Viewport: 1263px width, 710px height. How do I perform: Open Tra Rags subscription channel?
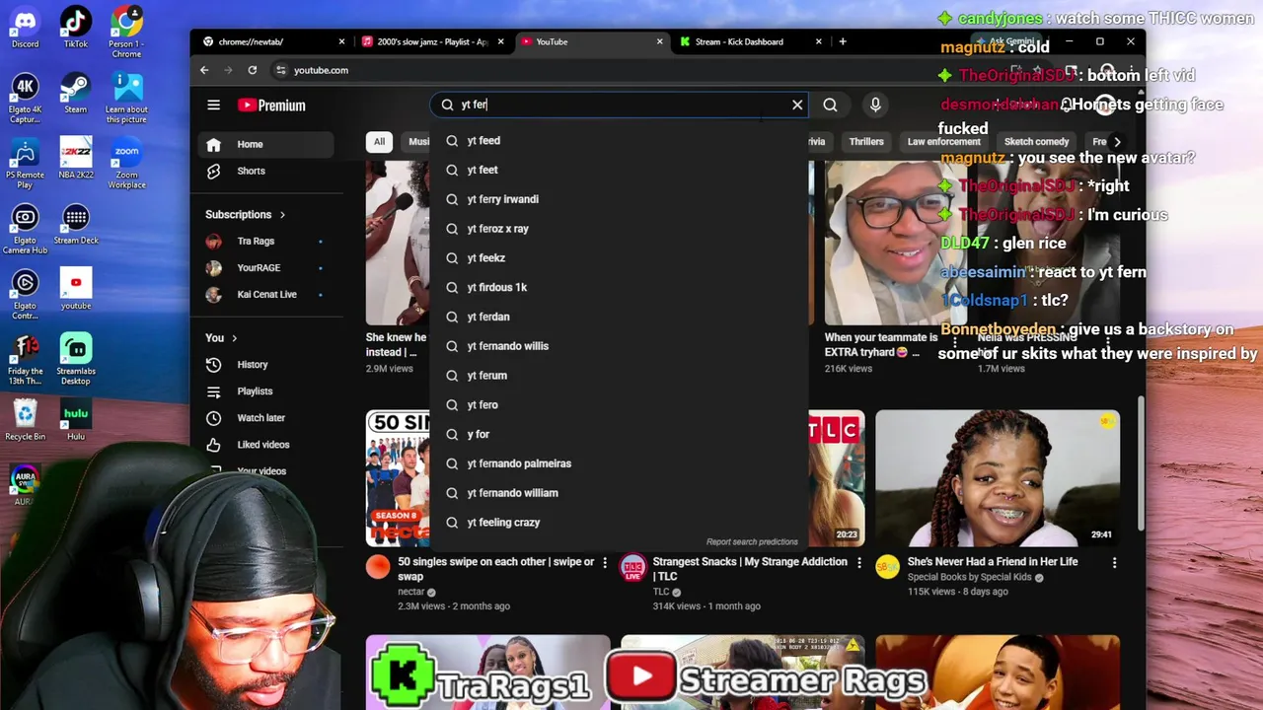tap(265, 241)
